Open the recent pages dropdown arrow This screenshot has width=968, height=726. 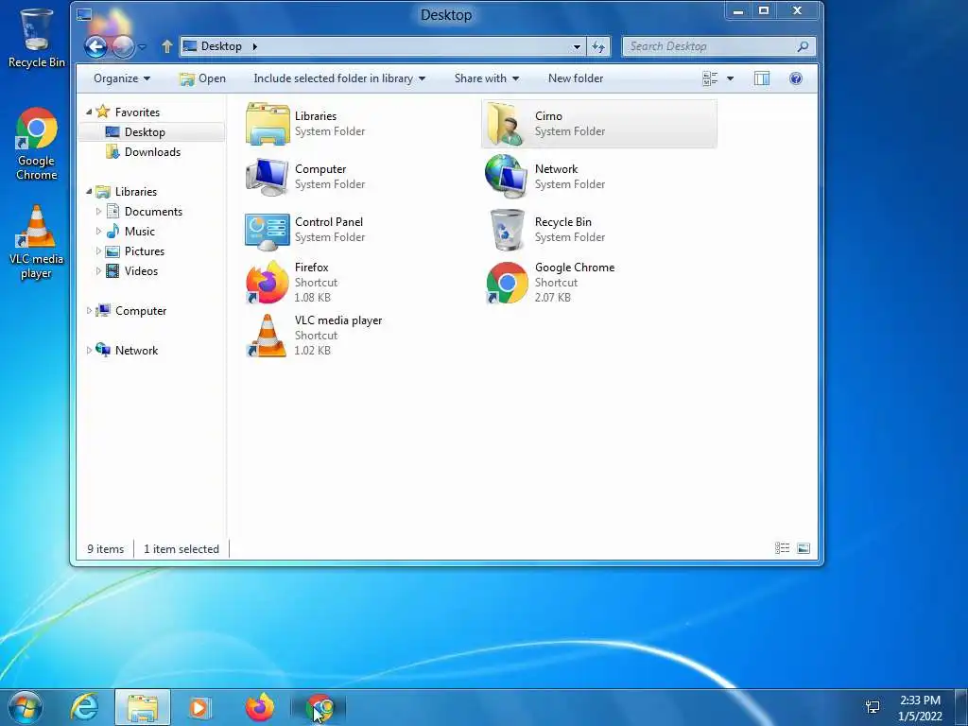pyautogui.click(x=143, y=46)
